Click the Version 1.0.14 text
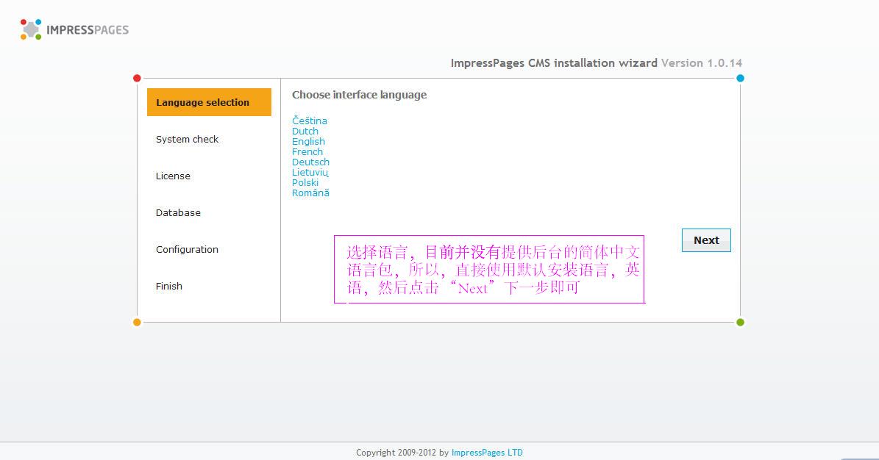 [702, 62]
